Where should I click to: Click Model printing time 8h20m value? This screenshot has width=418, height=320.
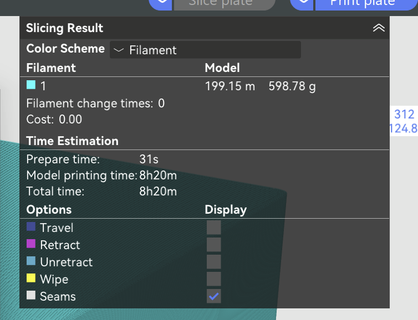158,176
